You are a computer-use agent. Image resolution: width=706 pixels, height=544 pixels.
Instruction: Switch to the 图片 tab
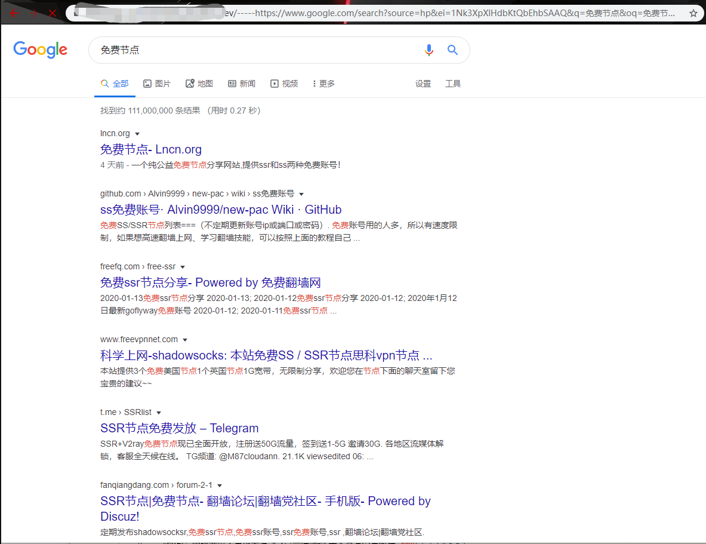click(157, 84)
